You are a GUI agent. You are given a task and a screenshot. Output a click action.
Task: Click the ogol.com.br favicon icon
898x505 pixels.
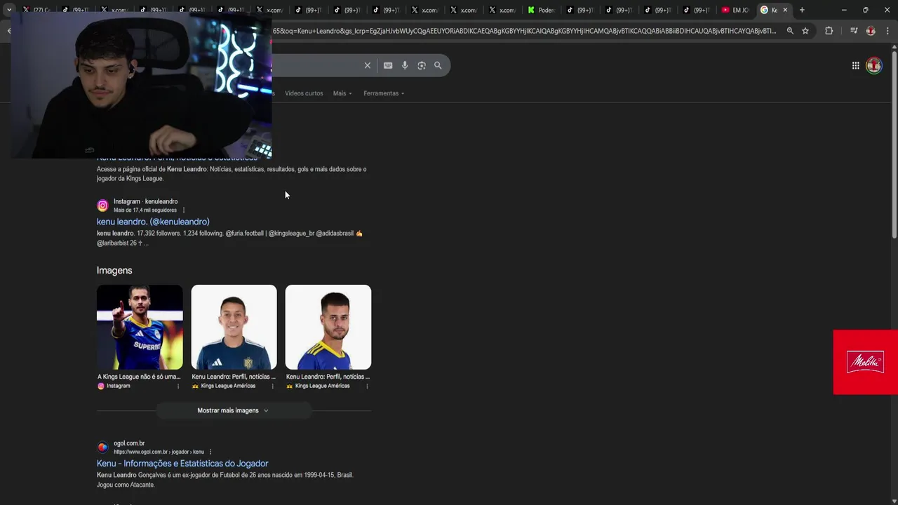coord(102,447)
